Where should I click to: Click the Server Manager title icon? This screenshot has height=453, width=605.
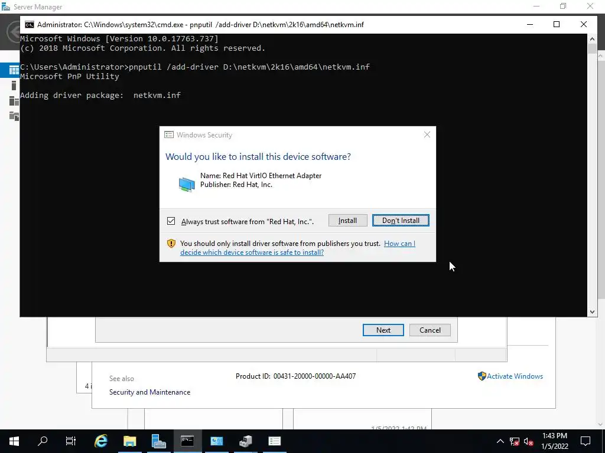click(x=6, y=6)
